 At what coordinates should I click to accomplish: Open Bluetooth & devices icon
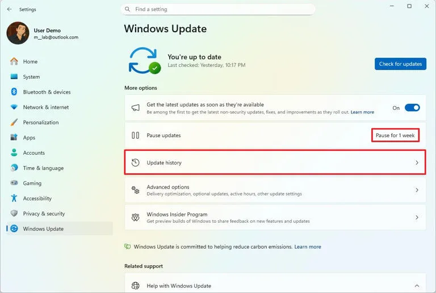click(x=14, y=92)
